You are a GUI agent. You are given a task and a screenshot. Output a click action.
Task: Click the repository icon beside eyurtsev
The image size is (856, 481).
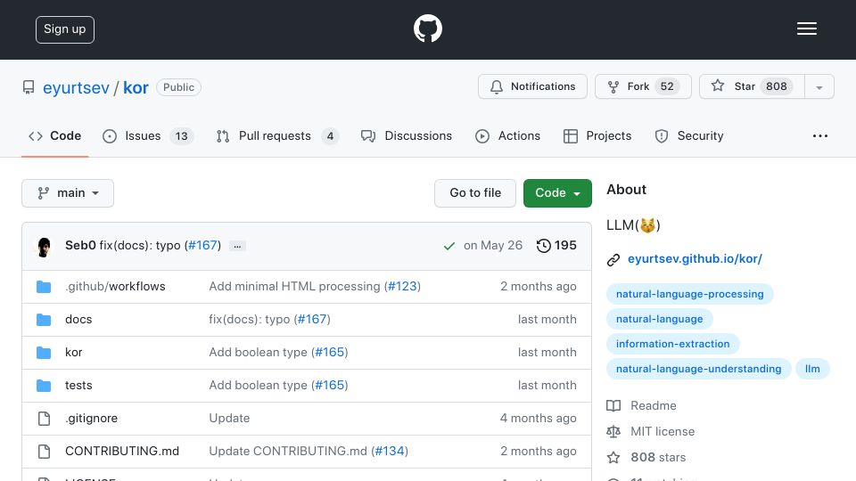click(29, 87)
